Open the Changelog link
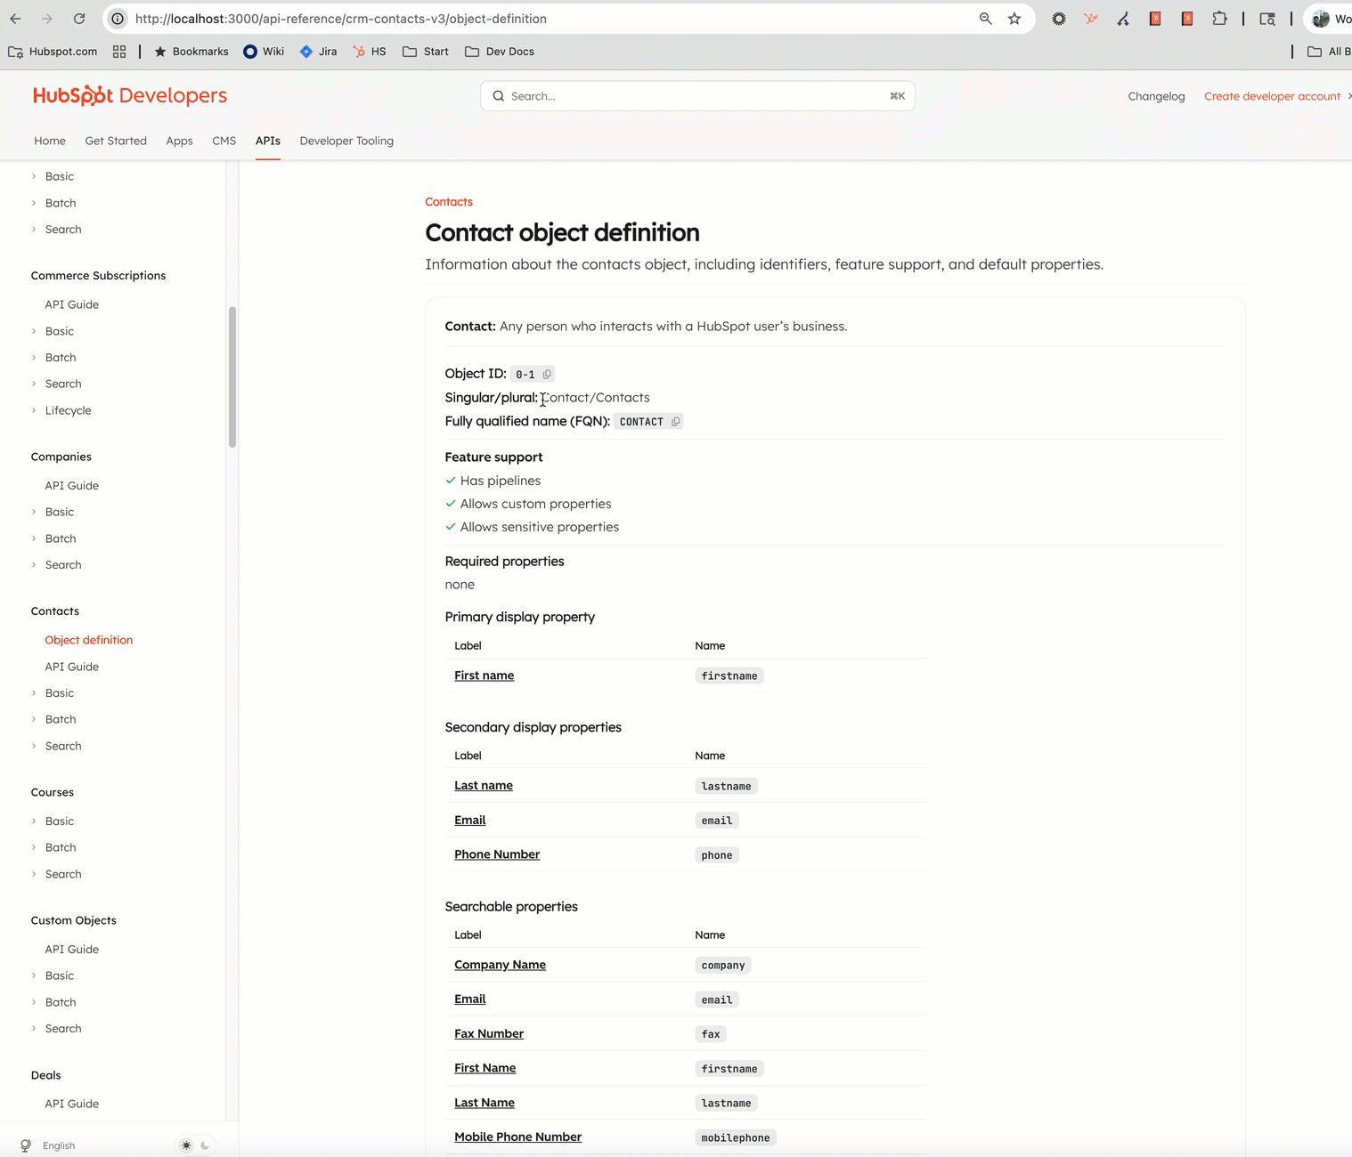The height and width of the screenshot is (1157, 1352). coord(1156,96)
